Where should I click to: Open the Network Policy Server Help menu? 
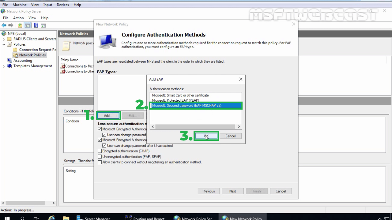tap(44, 18)
